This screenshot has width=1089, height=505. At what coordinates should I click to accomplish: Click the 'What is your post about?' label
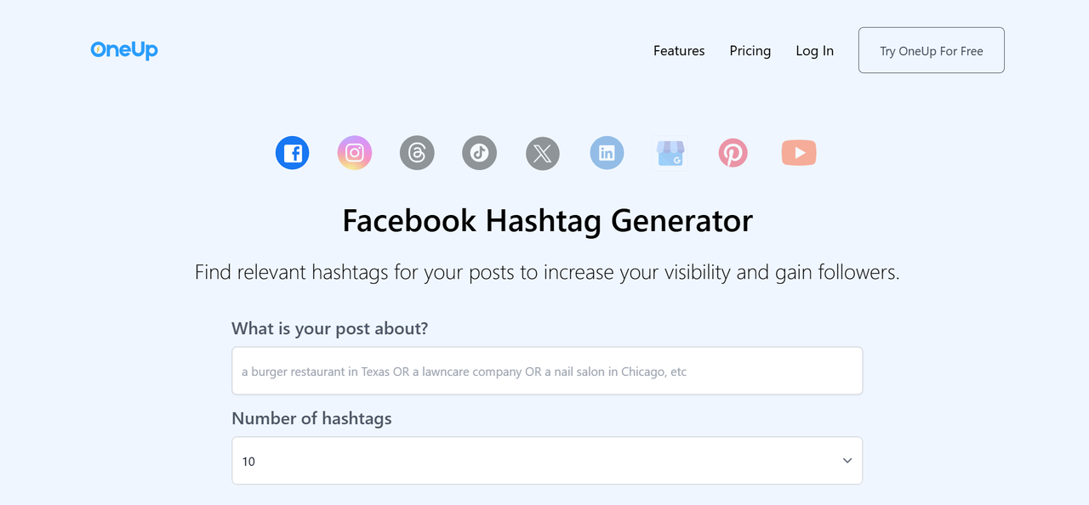click(330, 328)
